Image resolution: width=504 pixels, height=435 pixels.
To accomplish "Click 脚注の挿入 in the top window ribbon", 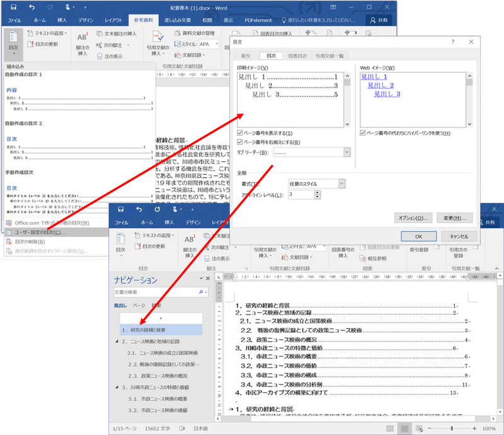I will [x=83, y=44].
